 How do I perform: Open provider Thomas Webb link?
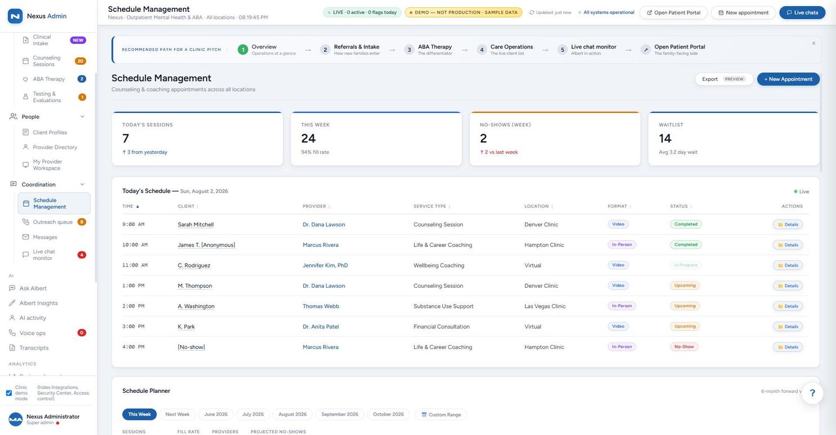321,306
